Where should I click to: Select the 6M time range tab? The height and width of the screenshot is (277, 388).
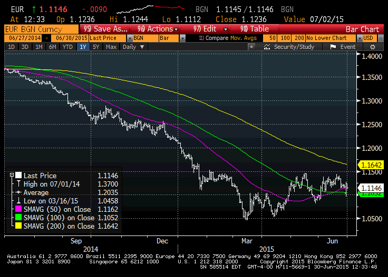[x=52, y=47]
